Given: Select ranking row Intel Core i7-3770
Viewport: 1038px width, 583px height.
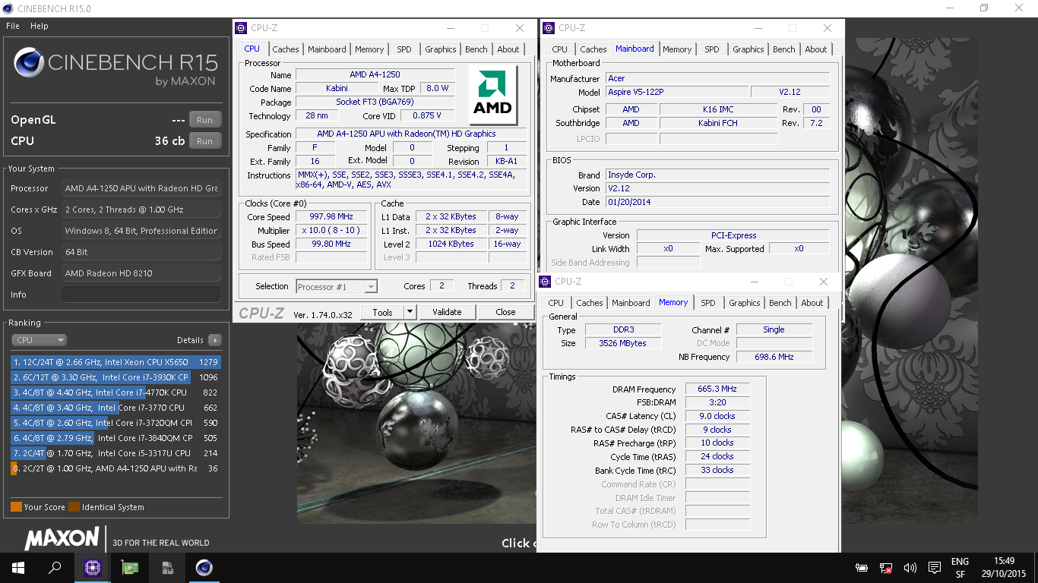Looking at the screenshot, I should click(116, 408).
